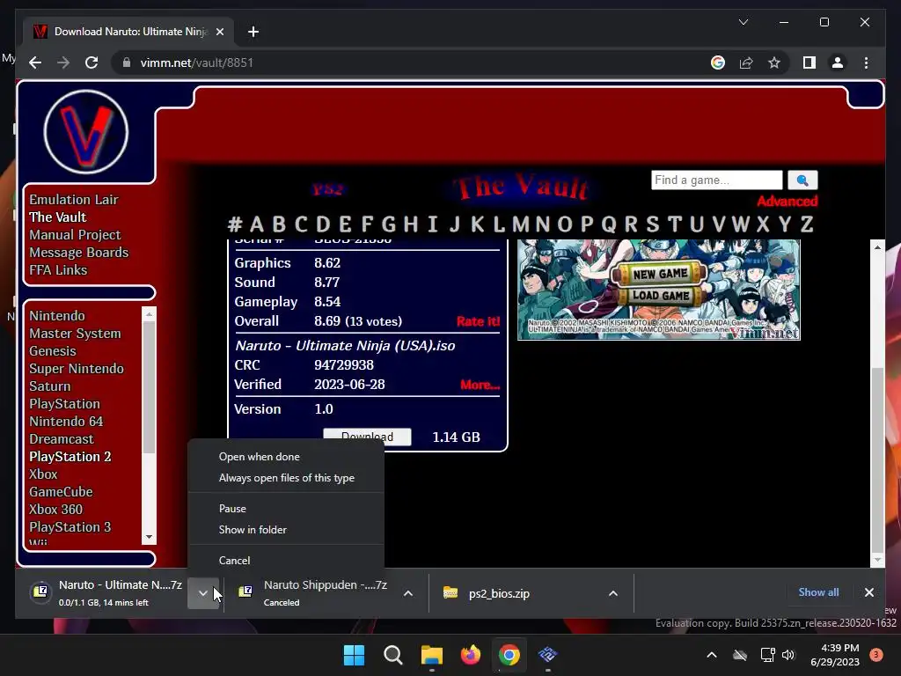Viewport: 901px width, 676px height.
Task: Click the Naruto Ultimate Ninja download item
Action: [x=106, y=592]
